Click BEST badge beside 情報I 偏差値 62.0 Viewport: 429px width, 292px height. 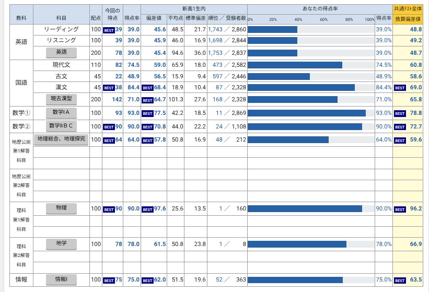(x=147, y=281)
